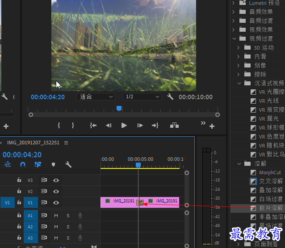Hide track V3 output eye

tap(56, 180)
